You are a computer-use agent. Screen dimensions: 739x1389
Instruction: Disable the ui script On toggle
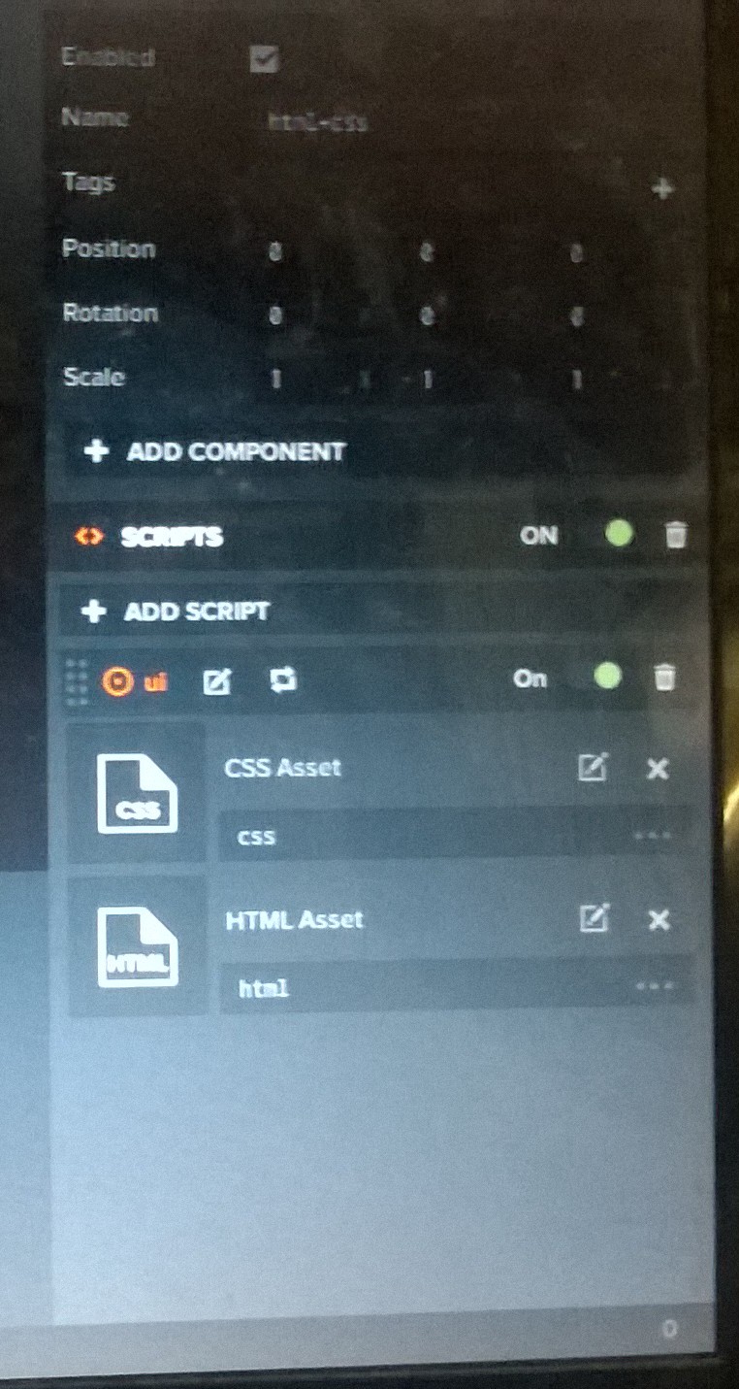(x=607, y=676)
